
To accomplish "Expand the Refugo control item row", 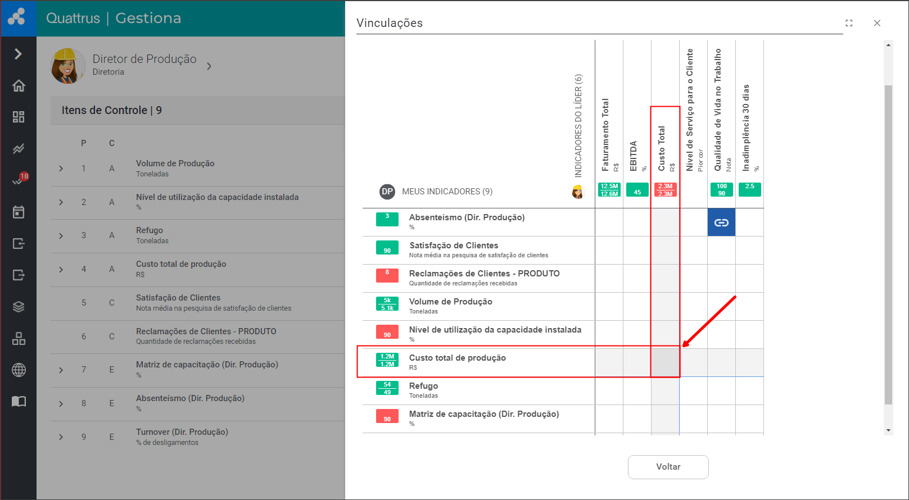I will click(x=61, y=235).
